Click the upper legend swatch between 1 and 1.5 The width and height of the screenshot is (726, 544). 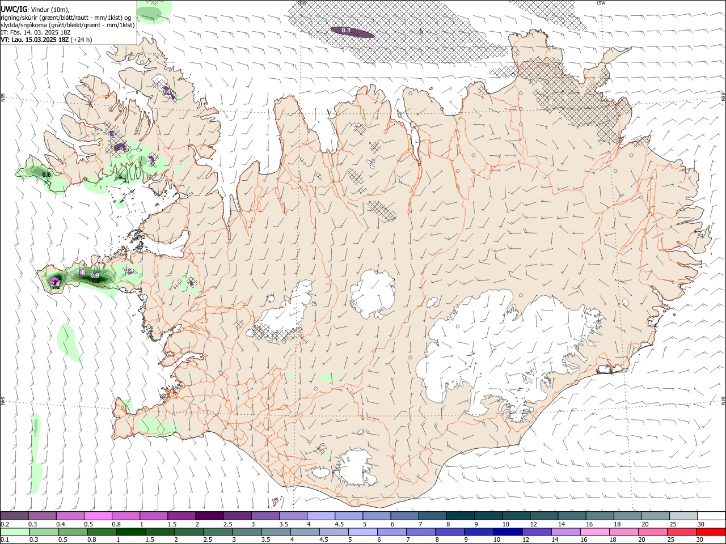pos(154,516)
